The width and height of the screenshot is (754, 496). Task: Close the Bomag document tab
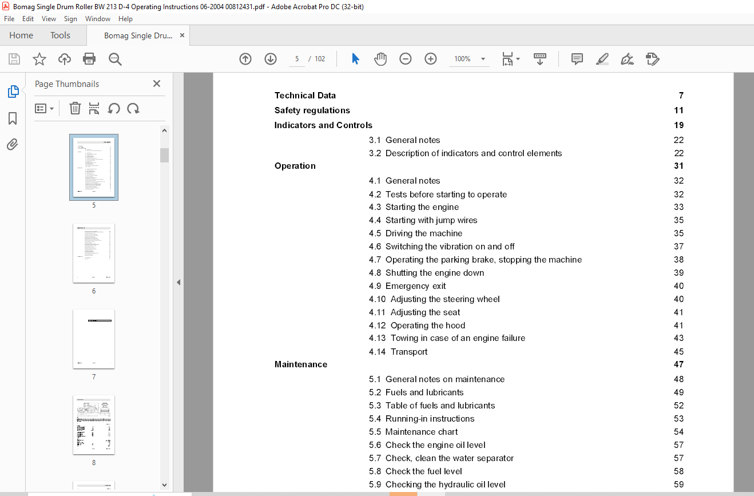[x=182, y=35]
